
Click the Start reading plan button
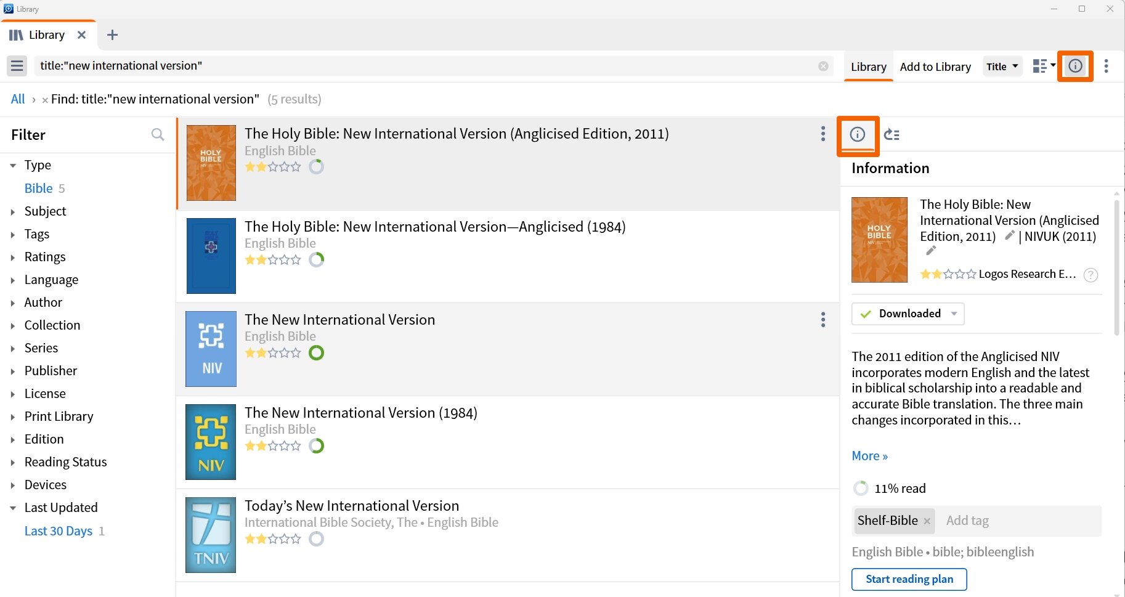[909, 579]
